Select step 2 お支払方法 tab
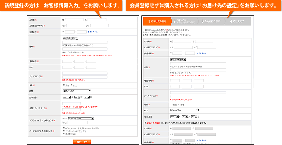 coord(185,21)
